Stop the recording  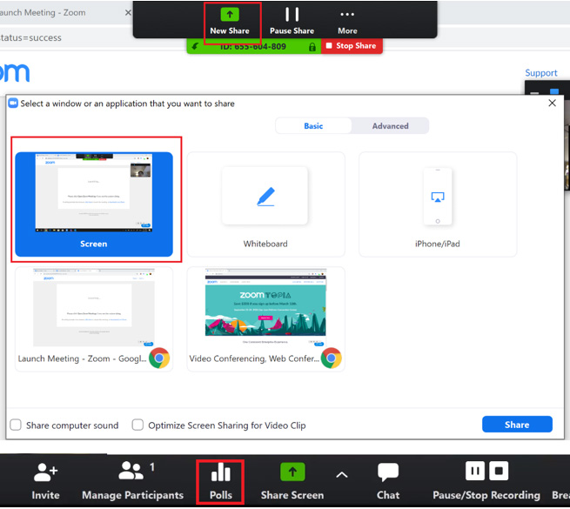click(499, 472)
